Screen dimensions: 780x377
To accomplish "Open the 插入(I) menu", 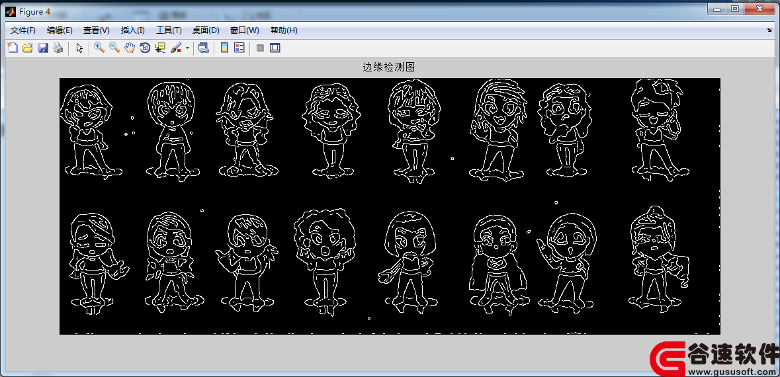I will pos(133,30).
